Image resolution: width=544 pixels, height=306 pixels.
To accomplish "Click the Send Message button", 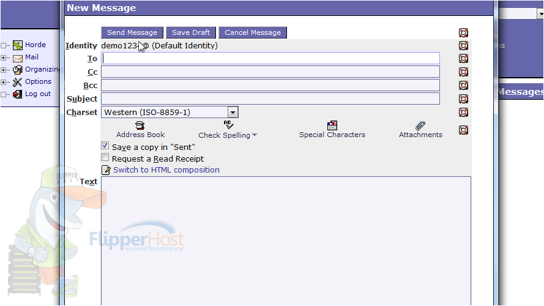I will (x=132, y=32).
